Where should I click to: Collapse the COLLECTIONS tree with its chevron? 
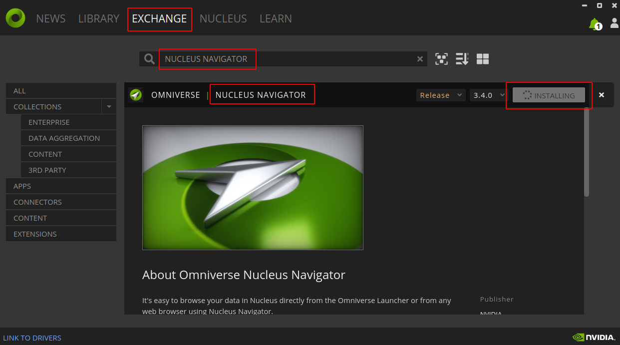109,106
